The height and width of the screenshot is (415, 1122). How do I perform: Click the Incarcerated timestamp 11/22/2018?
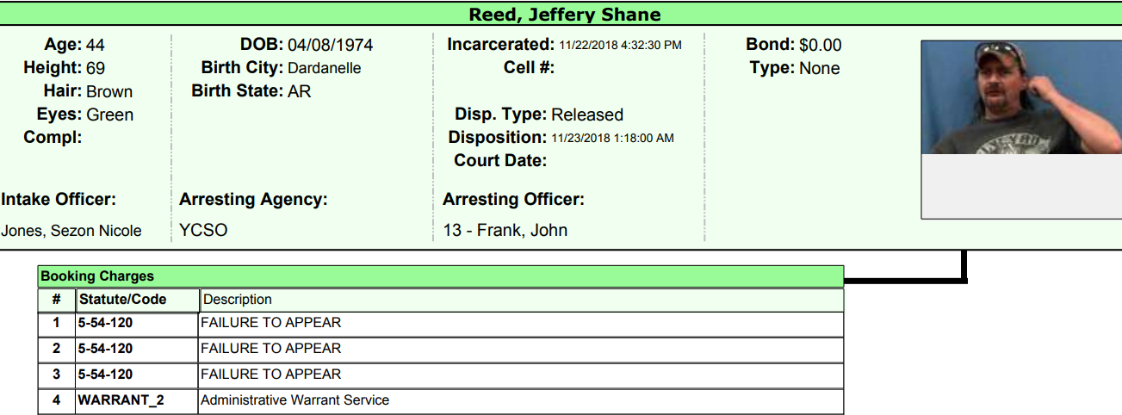pos(620,45)
